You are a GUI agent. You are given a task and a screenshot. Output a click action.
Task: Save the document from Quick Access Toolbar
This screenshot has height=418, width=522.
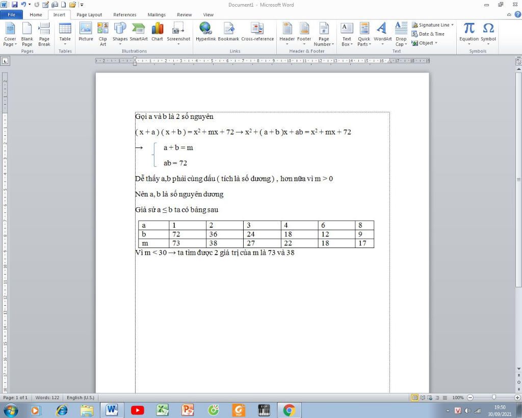14,5
